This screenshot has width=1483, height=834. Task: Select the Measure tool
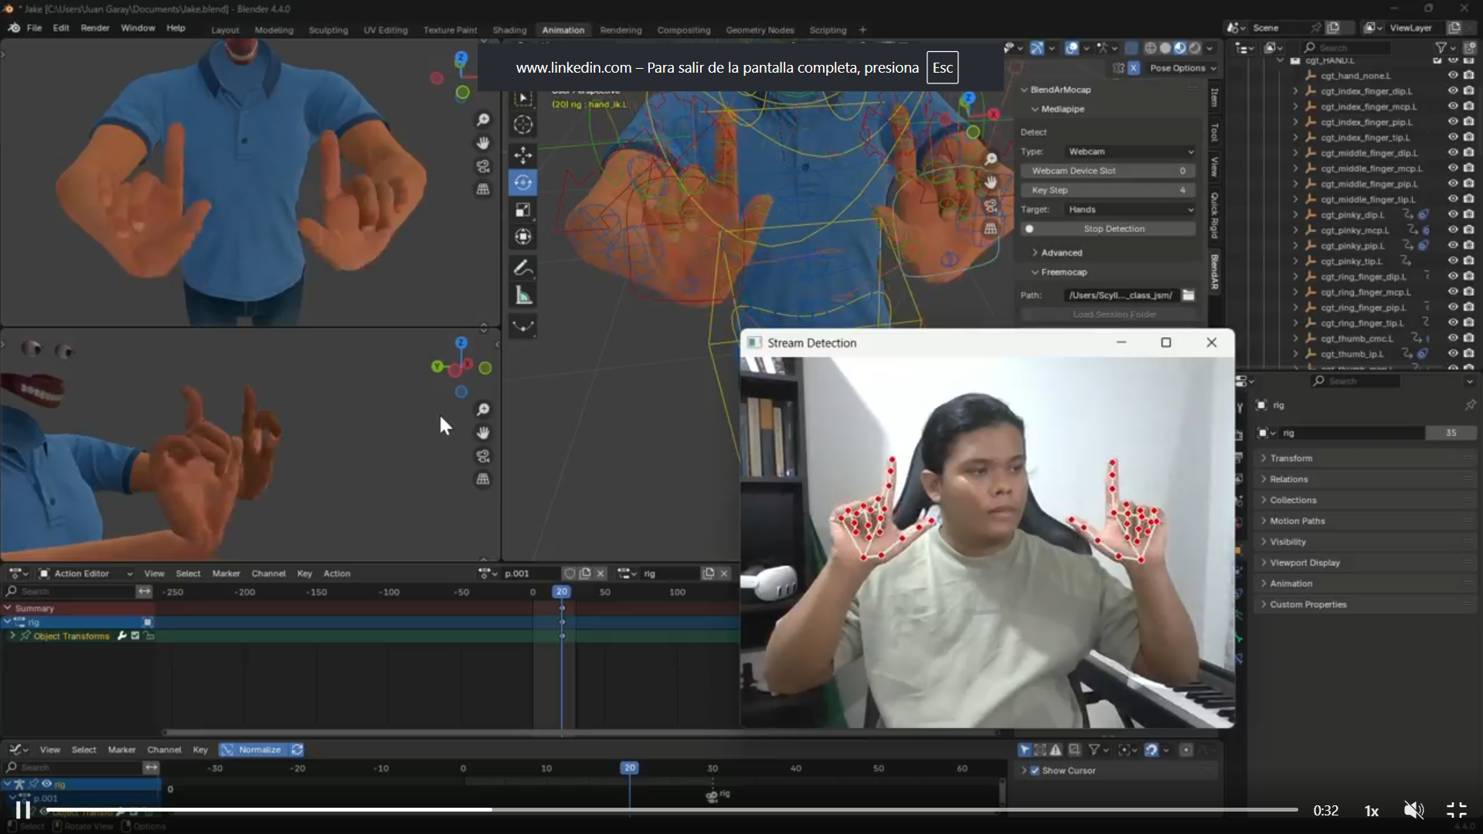523,295
